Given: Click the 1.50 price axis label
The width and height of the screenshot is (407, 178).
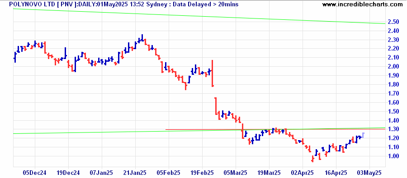Looking at the screenshot, I should (x=393, y=111).
